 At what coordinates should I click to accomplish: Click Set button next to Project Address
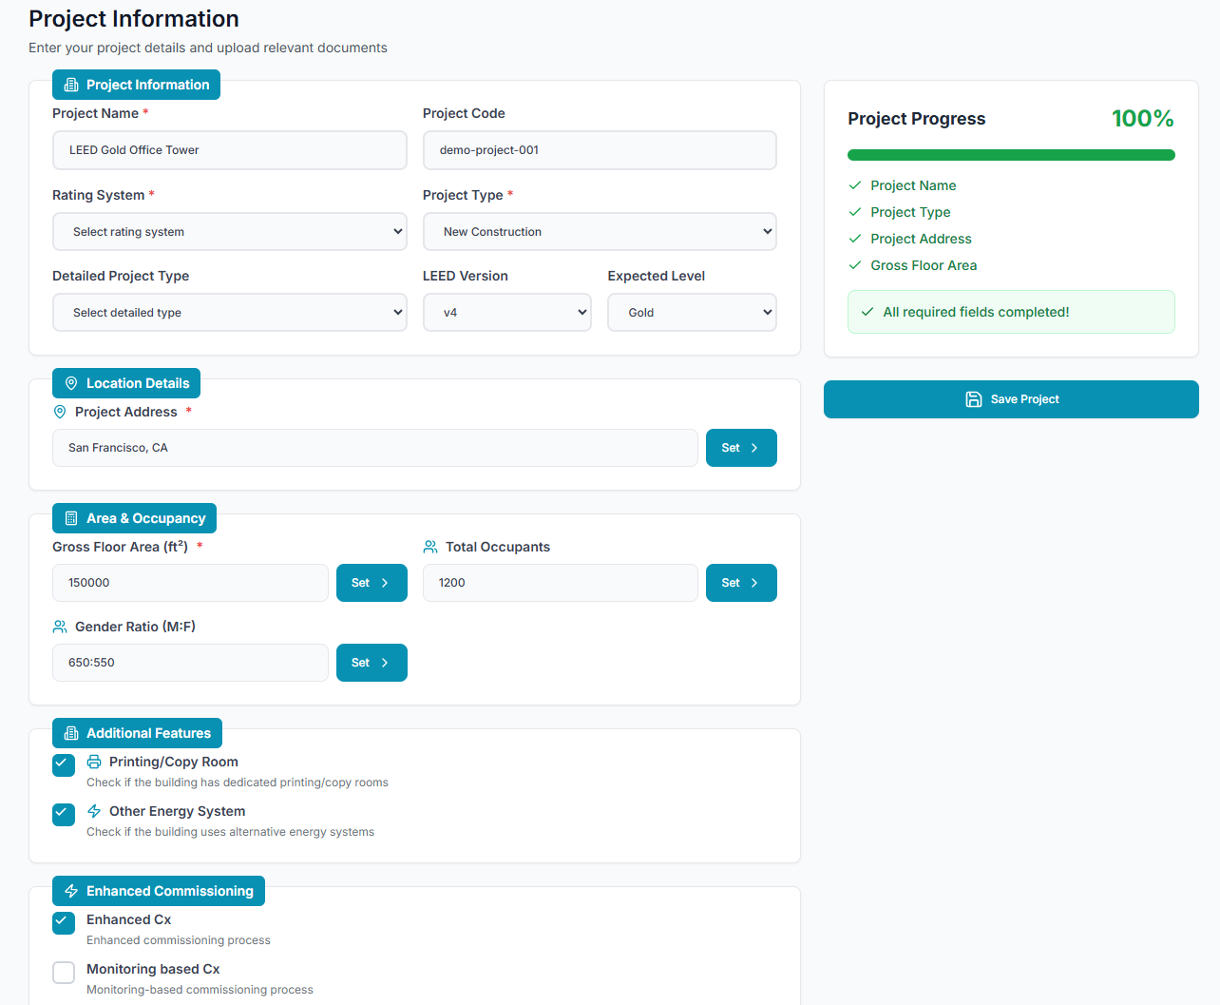pyautogui.click(x=741, y=448)
